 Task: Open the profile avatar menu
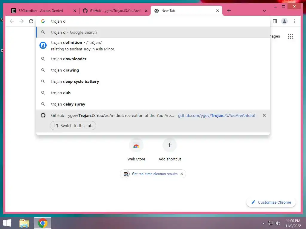284,21
